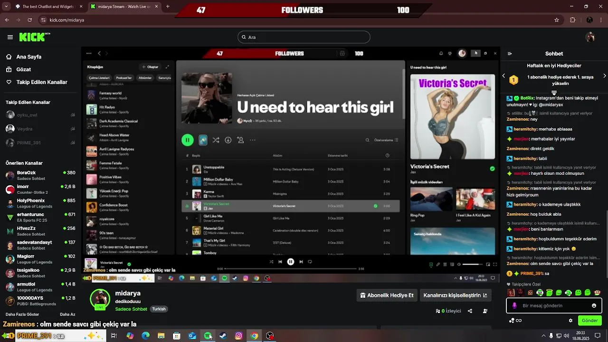Screen dimensions: 608x342
Task: Show previous gifter leaderboard slide arrow
Action: coord(504,76)
